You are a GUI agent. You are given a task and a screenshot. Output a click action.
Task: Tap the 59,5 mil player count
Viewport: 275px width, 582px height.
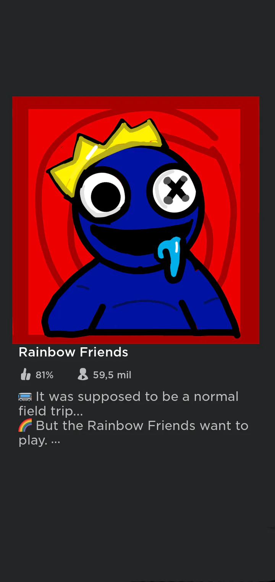click(112, 375)
